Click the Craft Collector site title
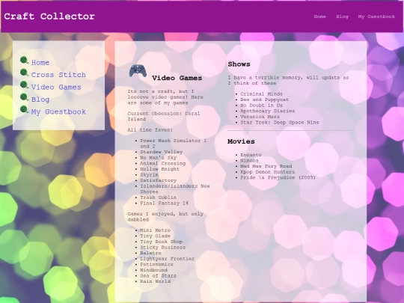This screenshot has height=303, width=404. coord(49,16)
